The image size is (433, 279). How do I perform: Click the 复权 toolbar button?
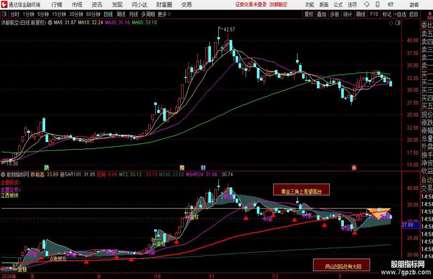coord(309,14)
